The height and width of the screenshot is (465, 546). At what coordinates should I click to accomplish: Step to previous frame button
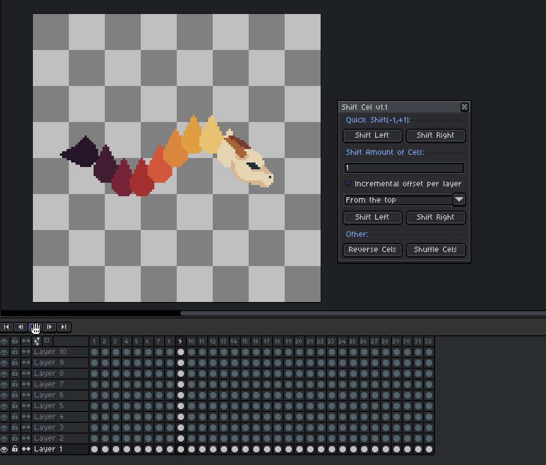(21, 327)
